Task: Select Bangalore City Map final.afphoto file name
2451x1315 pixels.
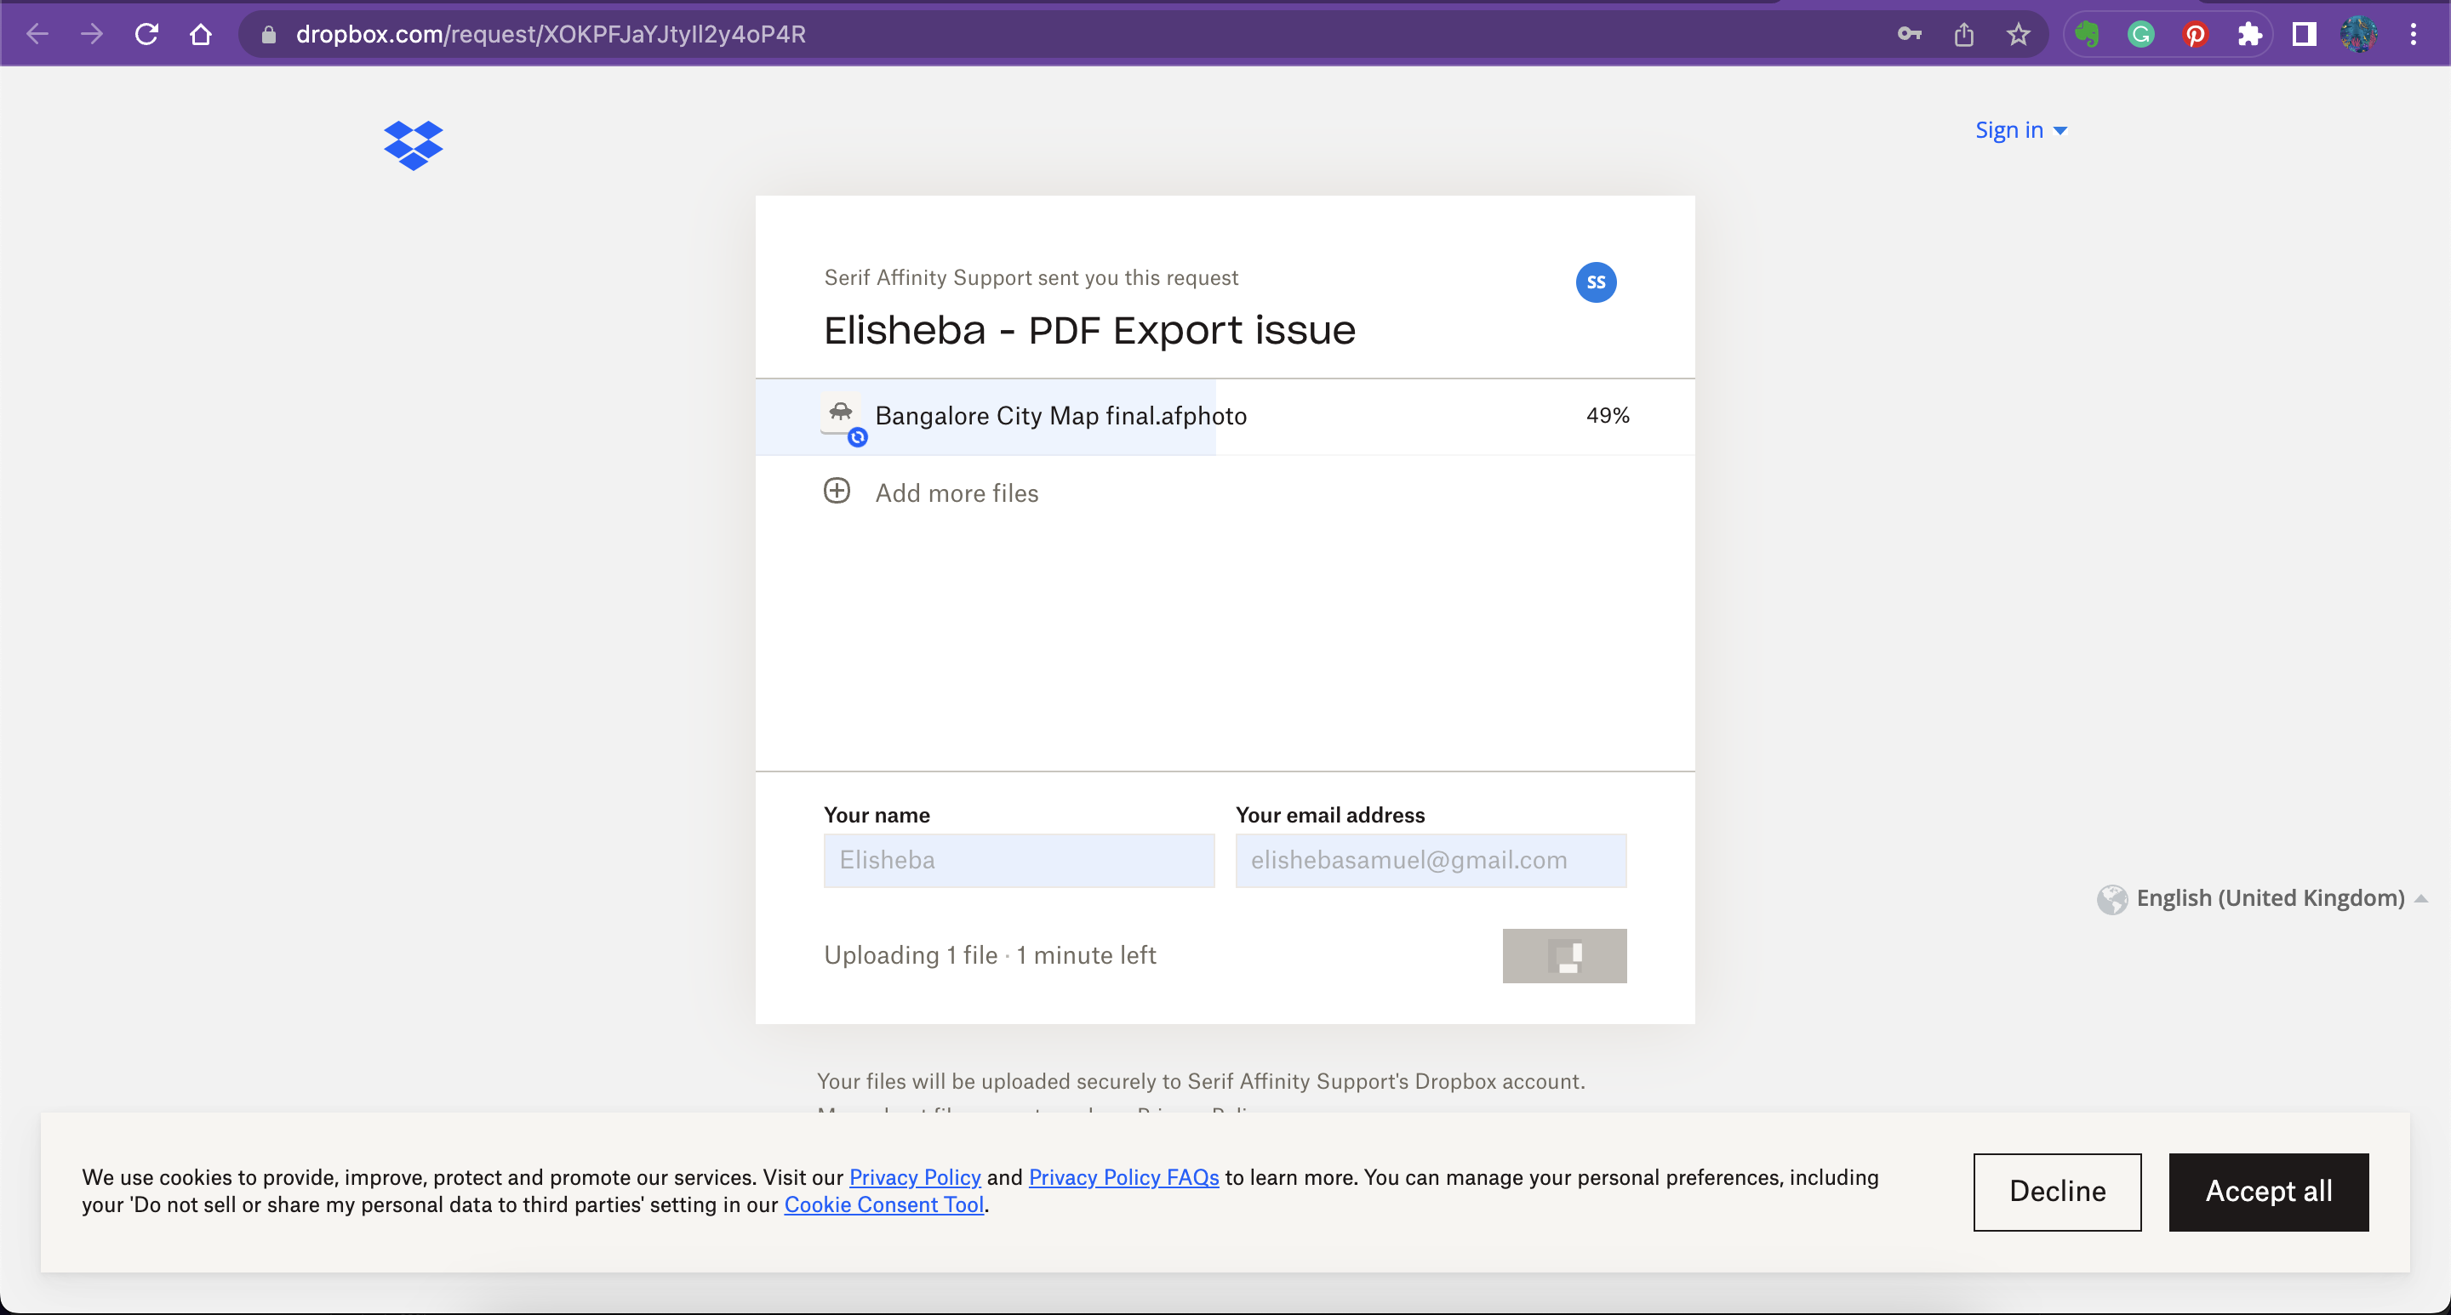Action: pyautogui.click(x=1061, y=416)
